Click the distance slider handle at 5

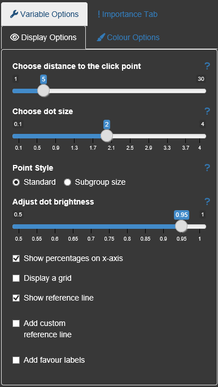click(43, 91)
